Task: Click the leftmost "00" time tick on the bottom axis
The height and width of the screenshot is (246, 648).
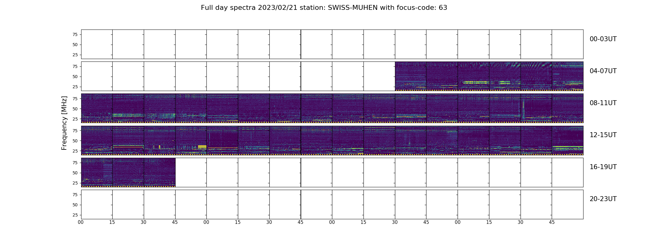Action: (x=81, y=222)
